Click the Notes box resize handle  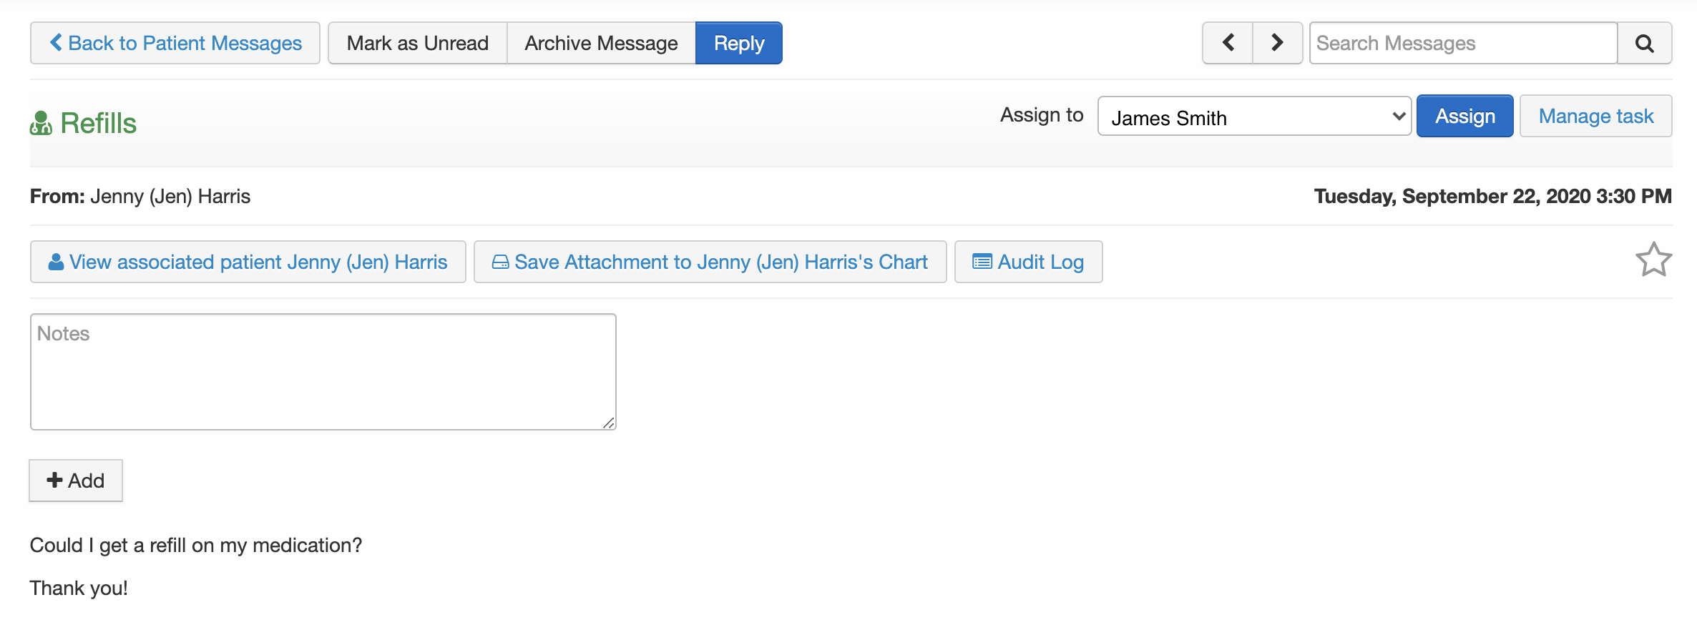coord(609,423)
